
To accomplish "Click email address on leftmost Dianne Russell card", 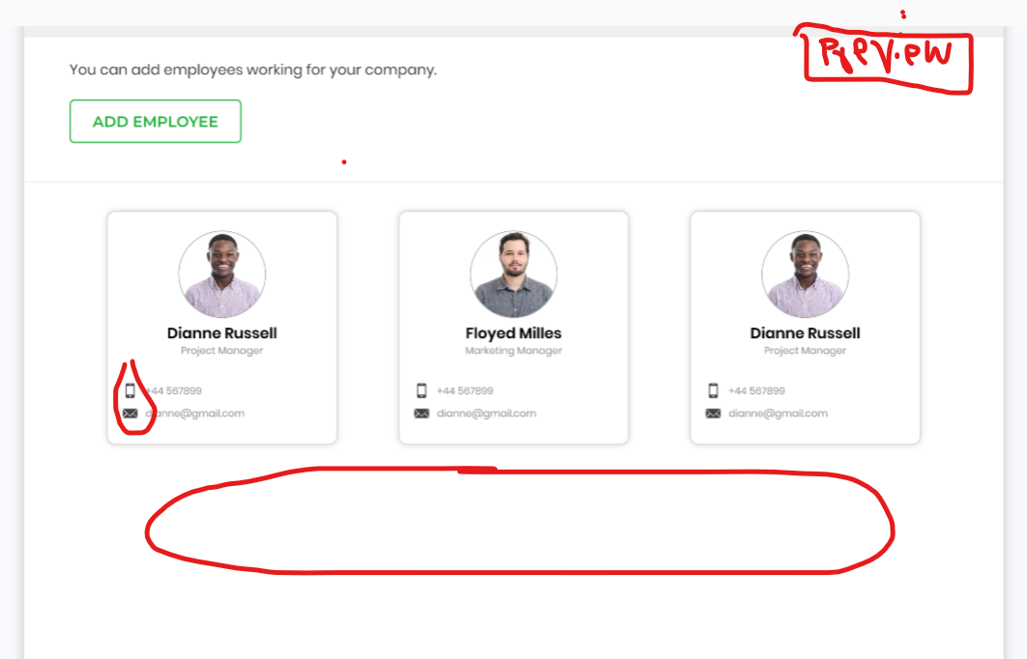I will click(195, 414).
